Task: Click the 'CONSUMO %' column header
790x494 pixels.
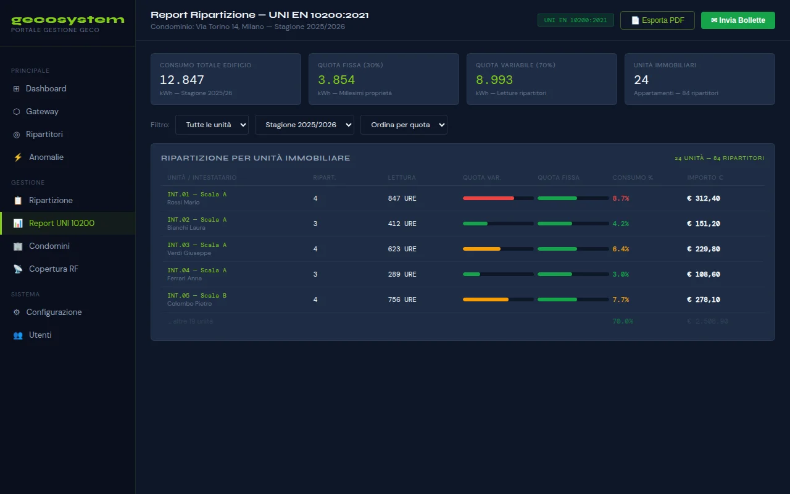Action: point(633,178)
